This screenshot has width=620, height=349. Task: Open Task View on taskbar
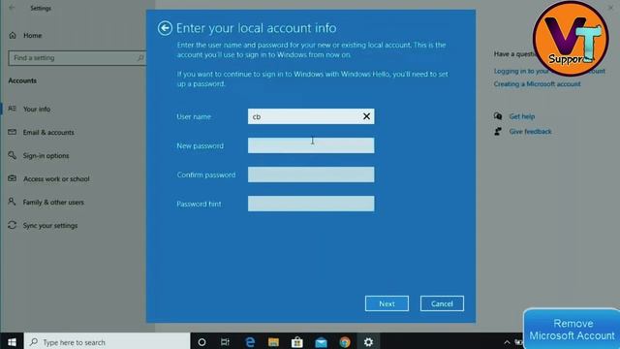(225, 342)
